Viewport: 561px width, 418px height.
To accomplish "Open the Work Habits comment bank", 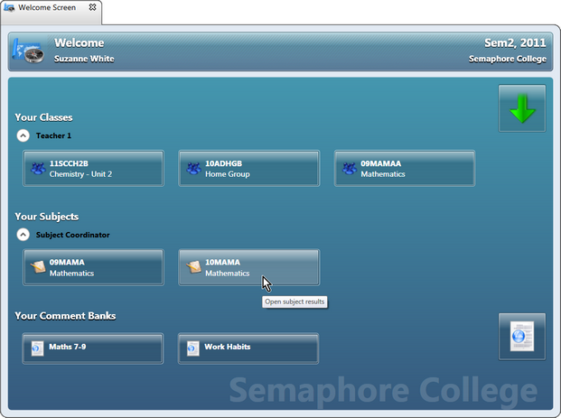I will coord(248,348).
